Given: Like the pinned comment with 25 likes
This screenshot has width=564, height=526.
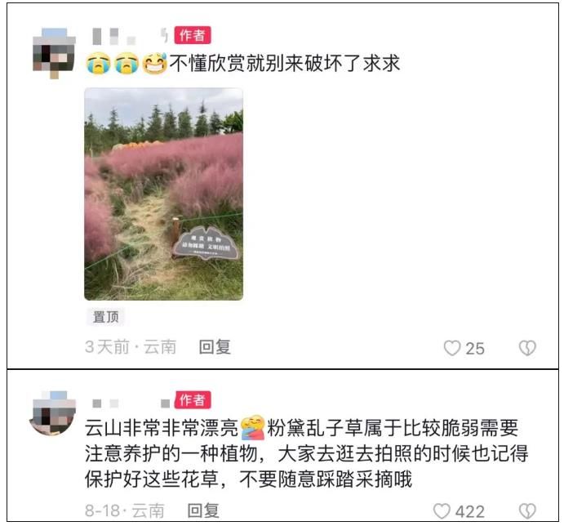Looking at the screenshot, I should [x=452, y=348].
